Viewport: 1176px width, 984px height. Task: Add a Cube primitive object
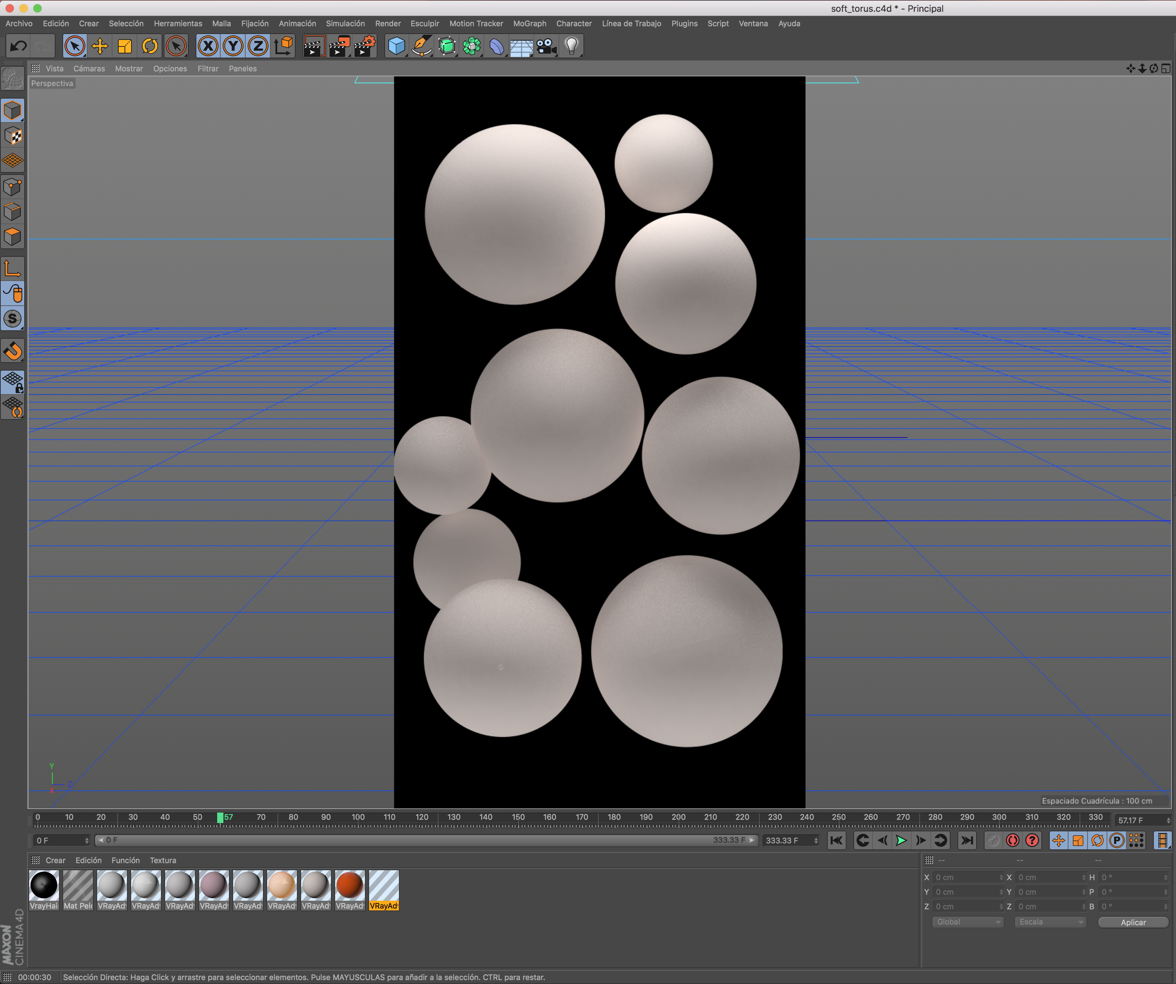click(397, 46)
